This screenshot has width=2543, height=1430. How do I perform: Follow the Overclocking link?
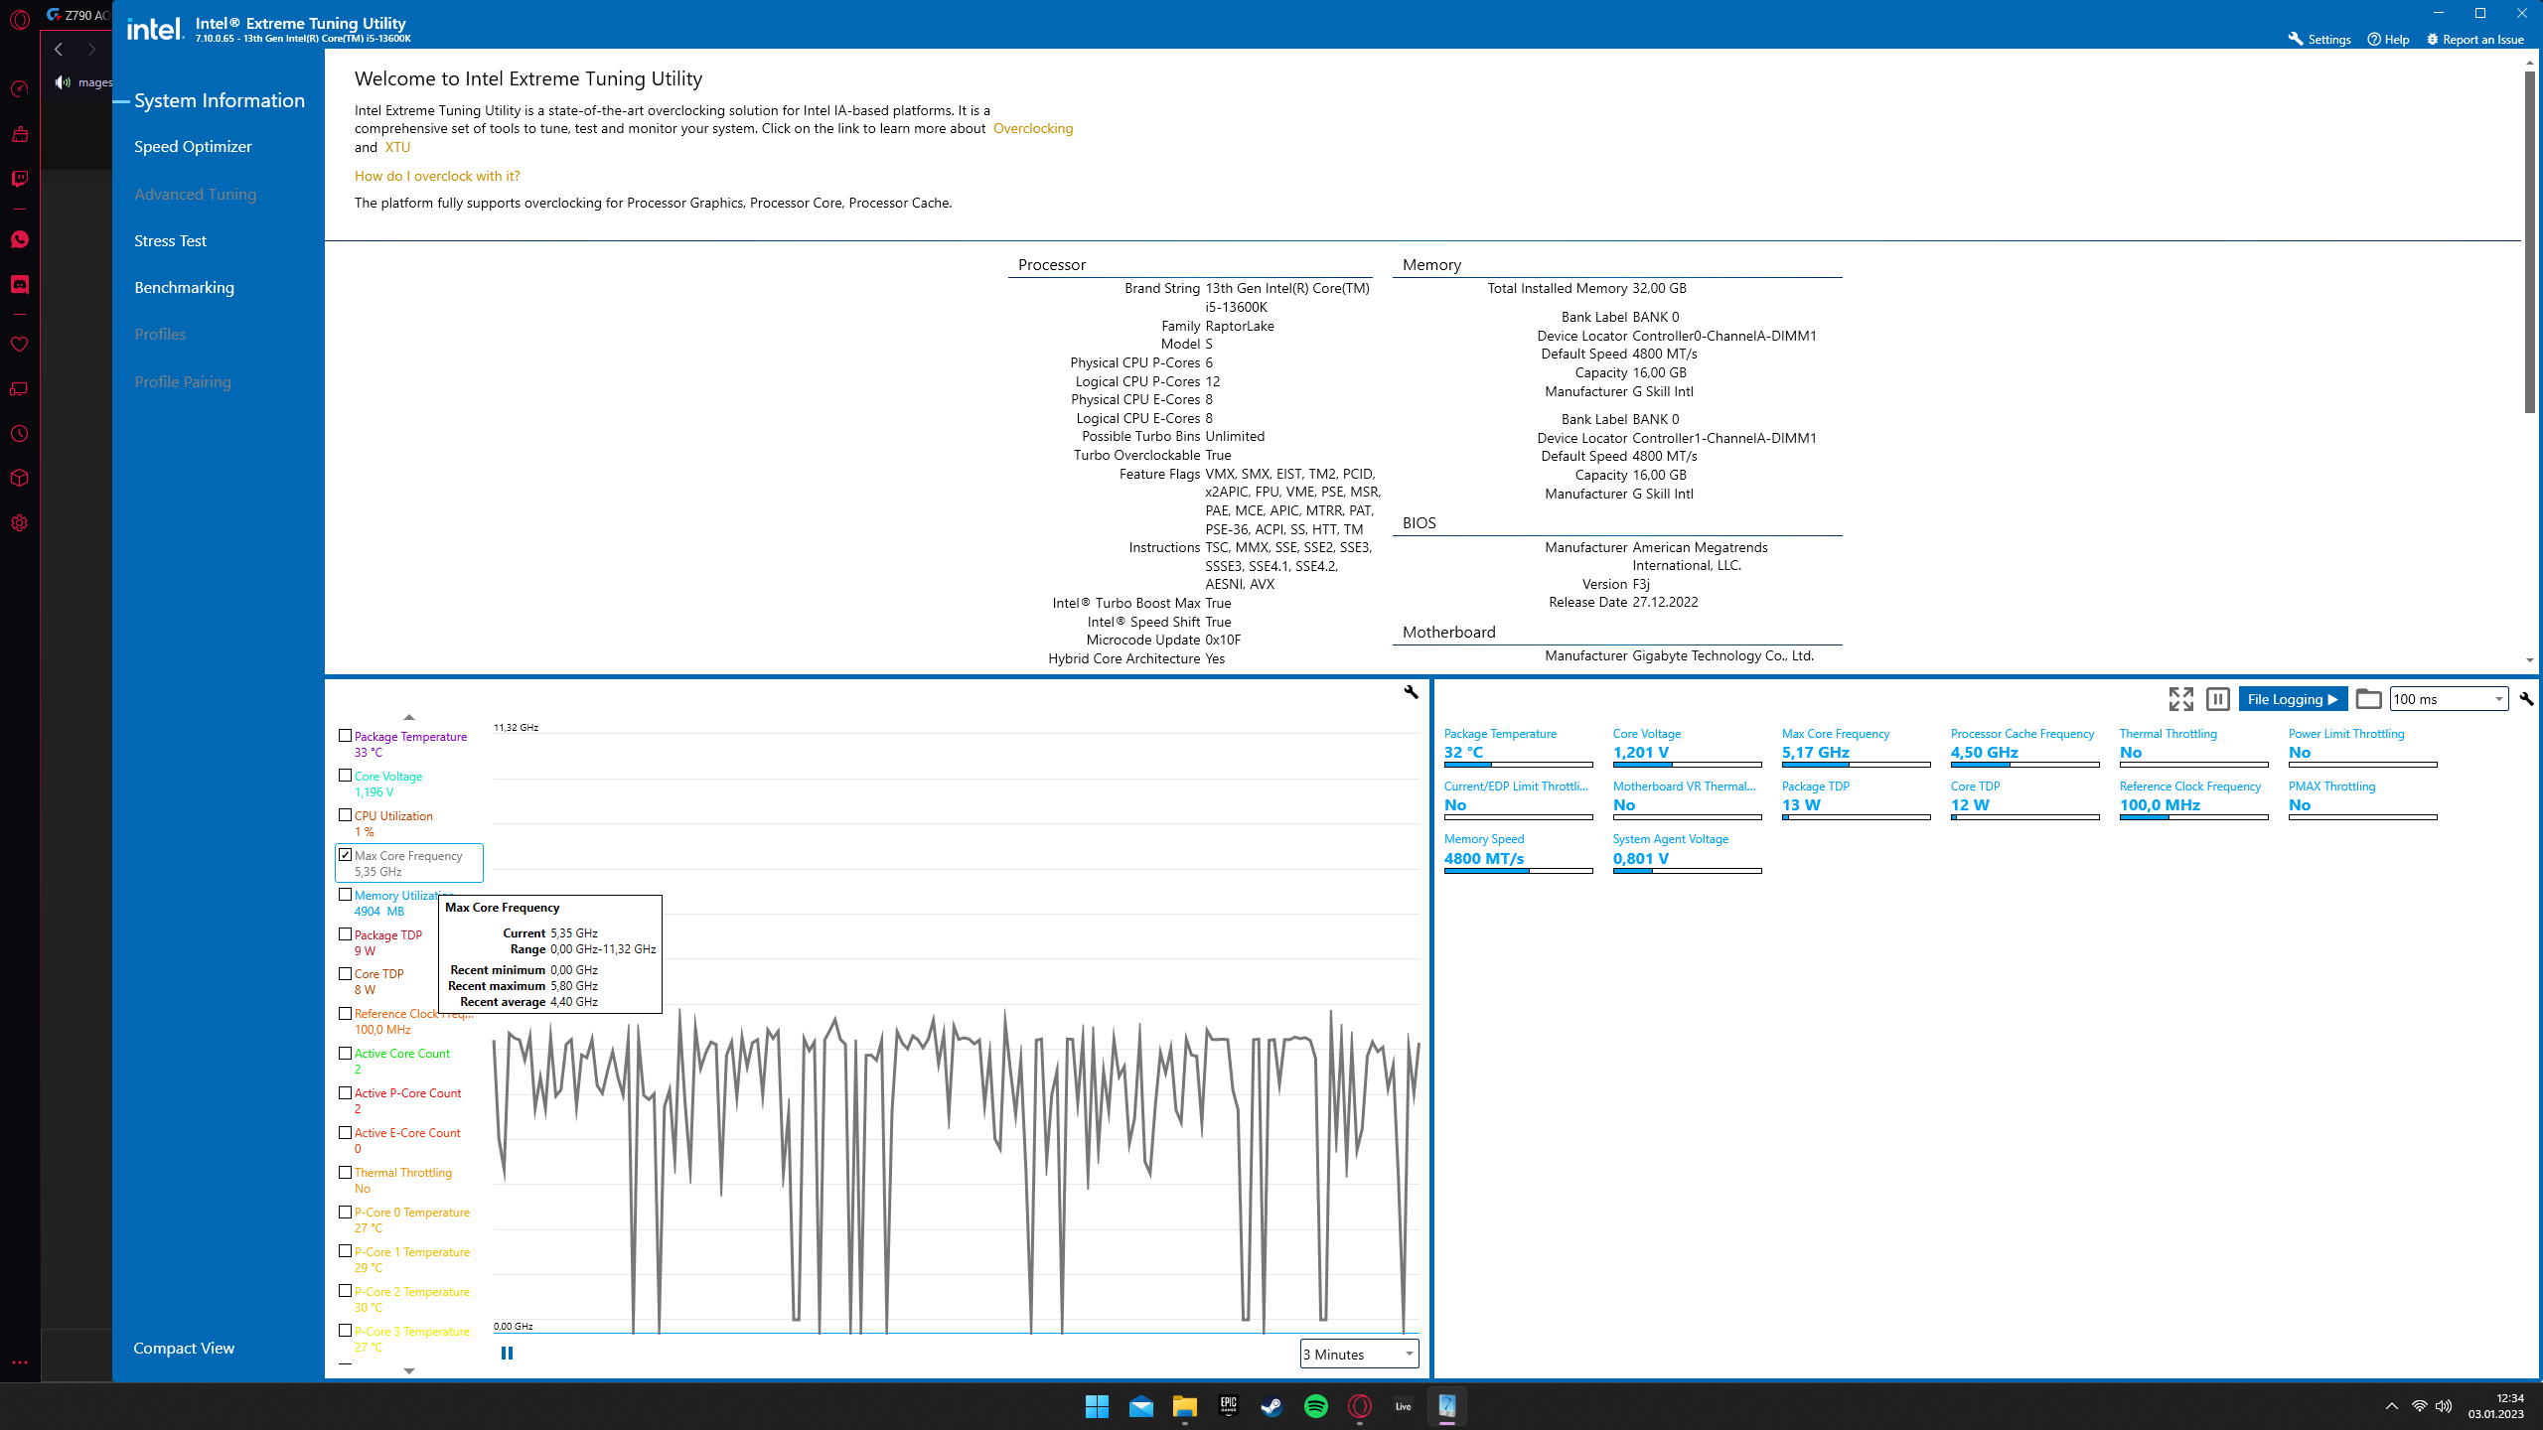coord(1033,129)
